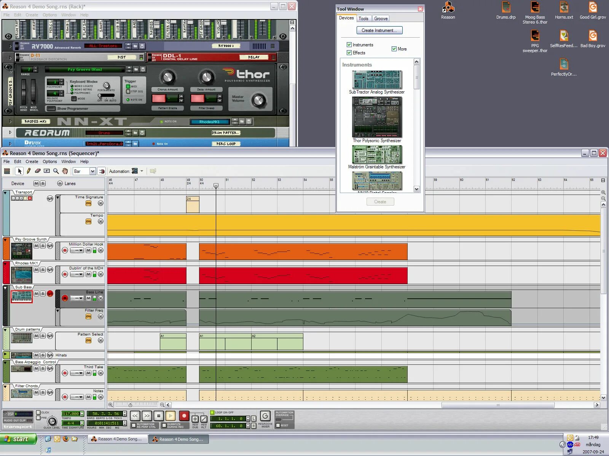The width and height of the screenshot is (609, 456).
Task: Open PPG sweeper.thor desktop file icon
Action: click(535, 36)
